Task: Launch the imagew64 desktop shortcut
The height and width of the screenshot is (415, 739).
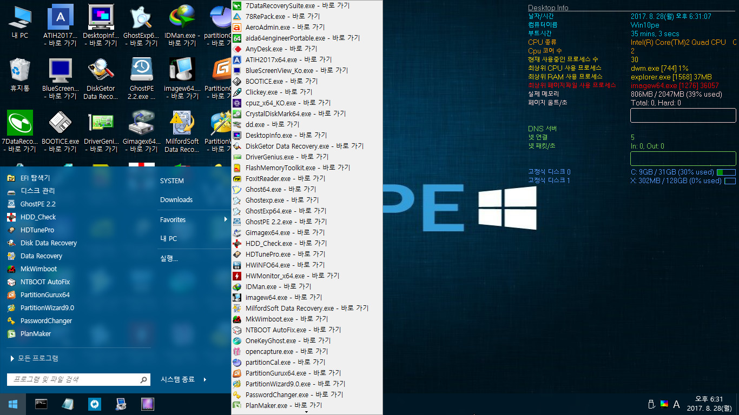Action: (x=182, y=78)
